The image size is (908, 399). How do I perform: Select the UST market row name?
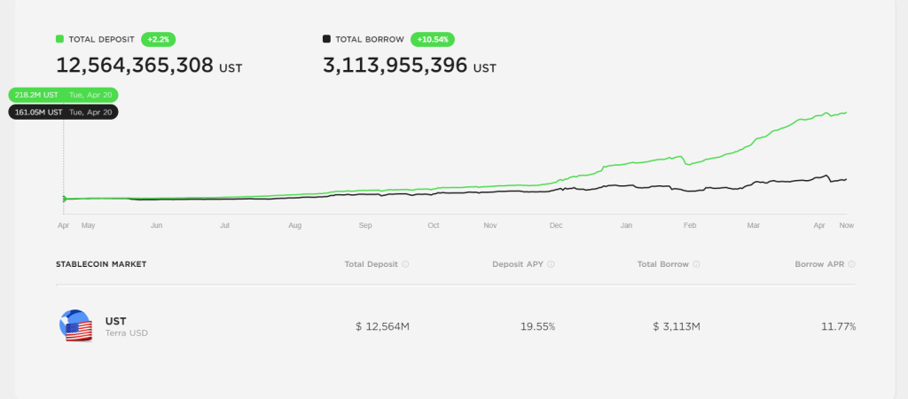[x=116, y=321]
